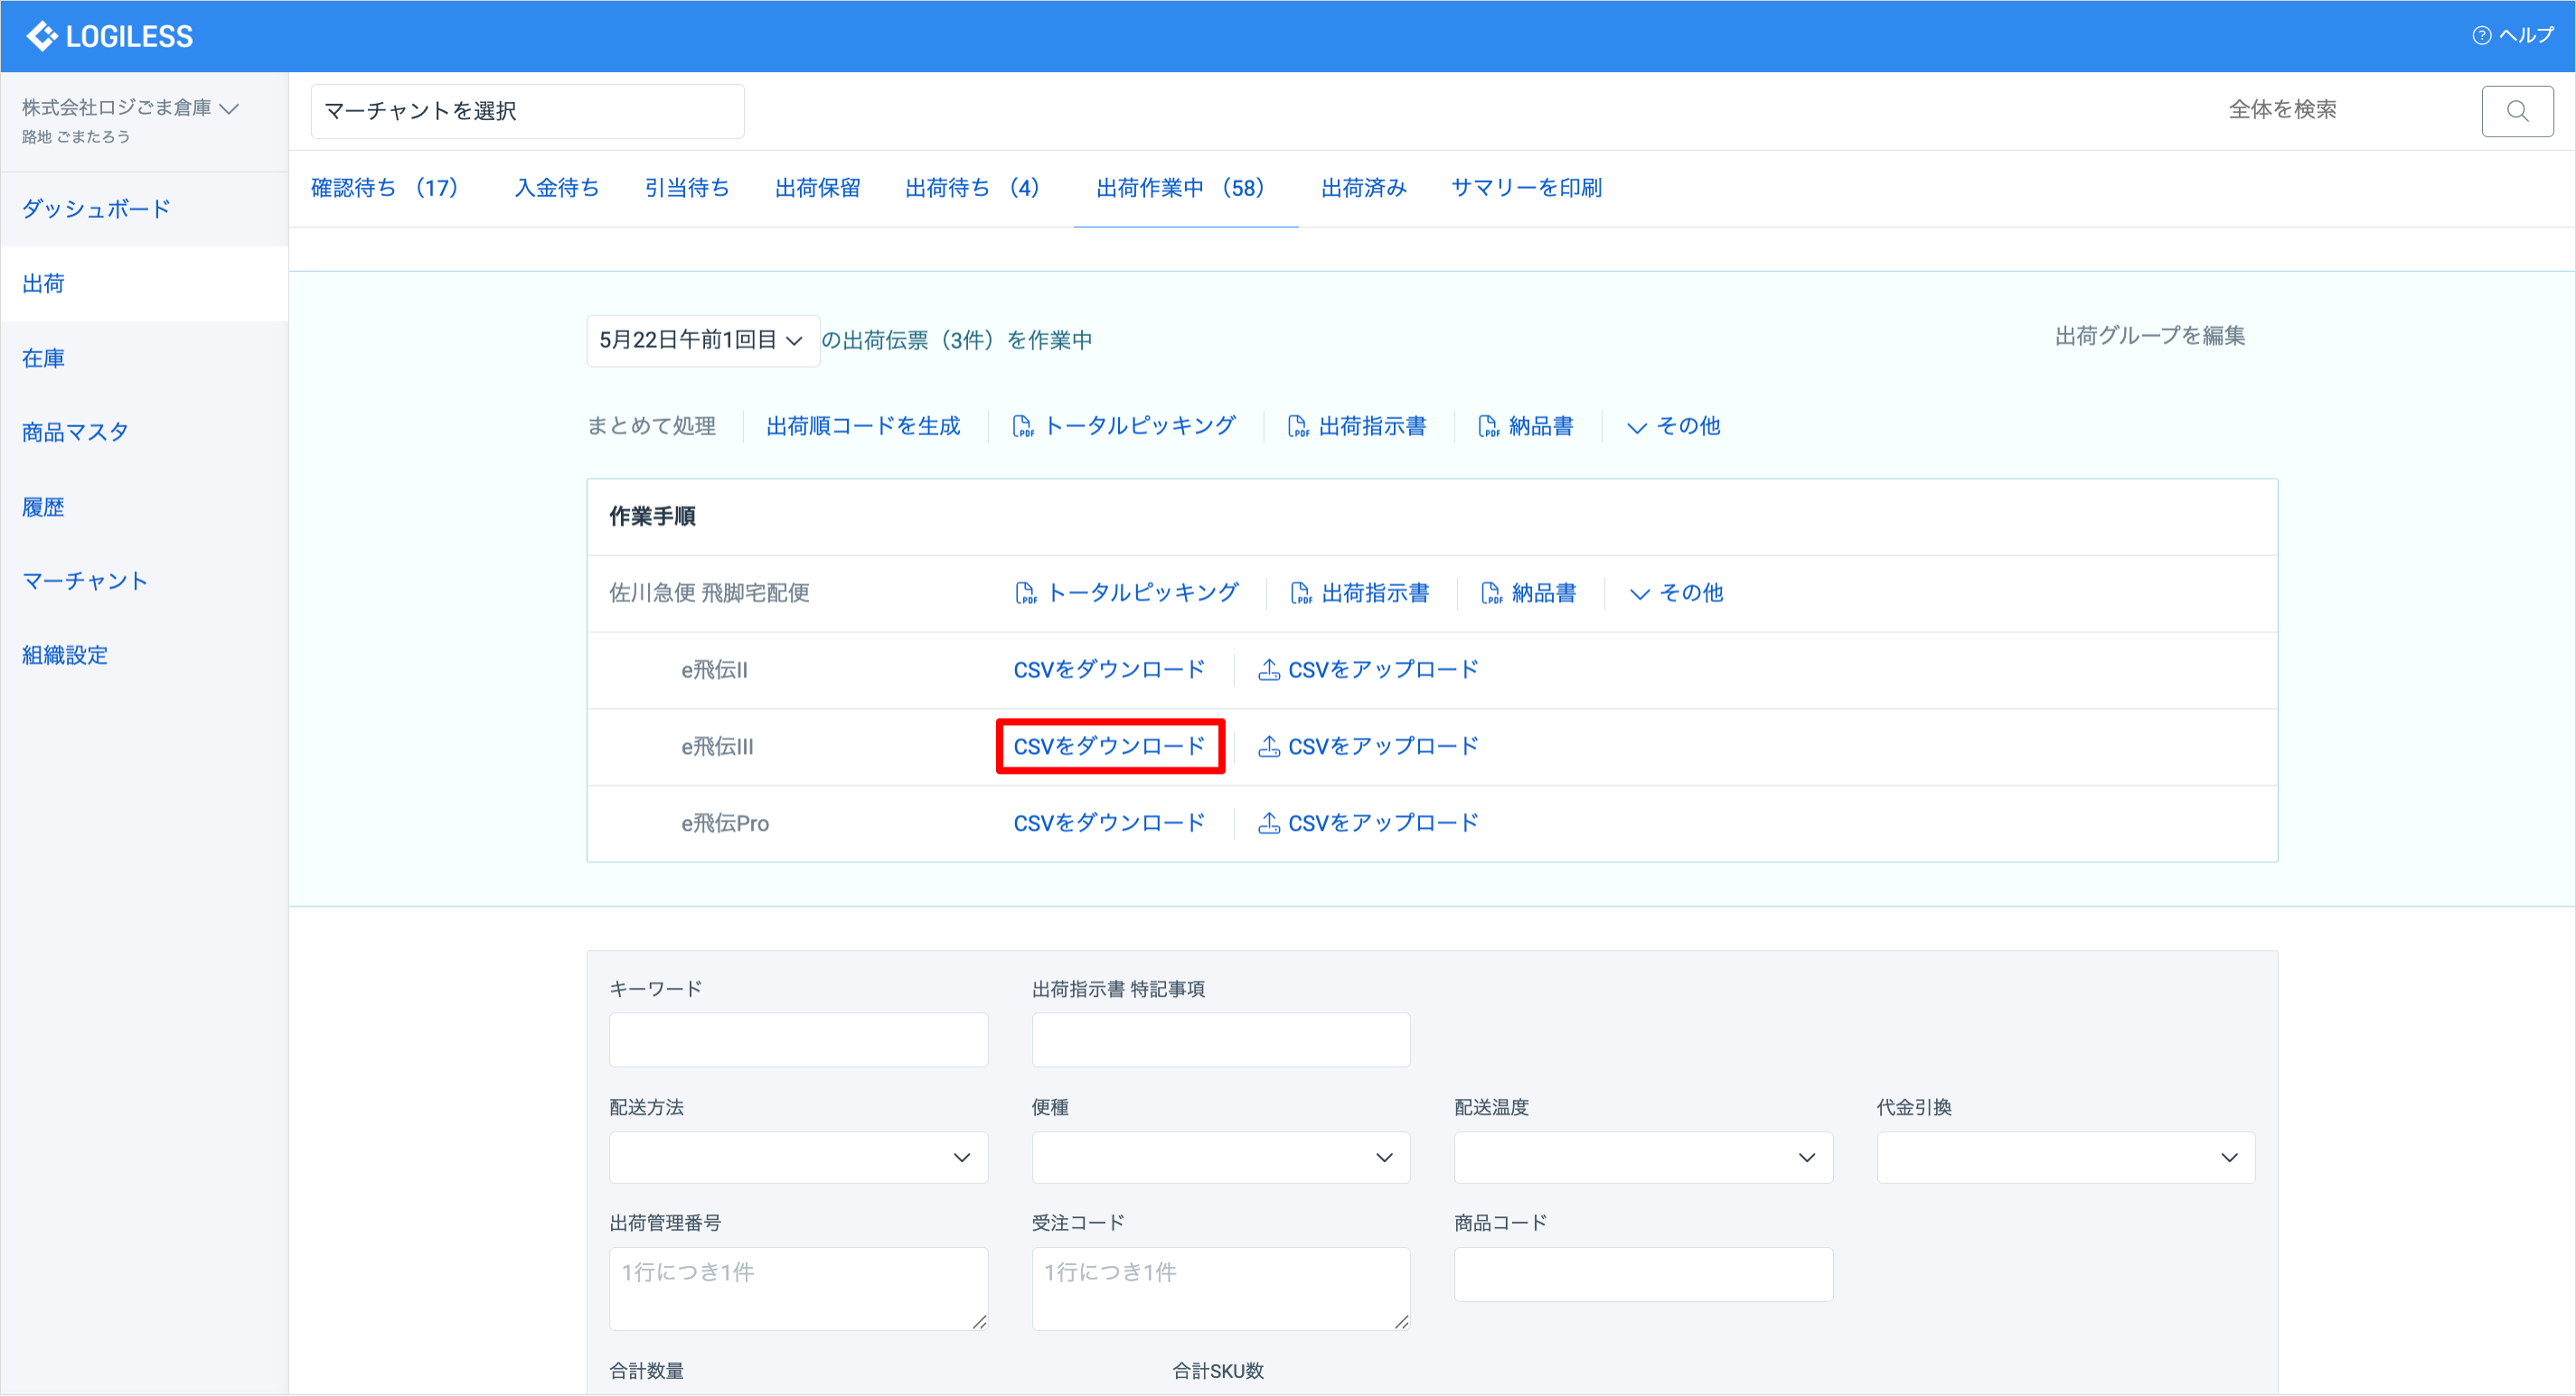The width and height of the screenshot is (2576, 1396).
Task: Download CSV for e飛伝Pro
Action: pos(1109,824)
